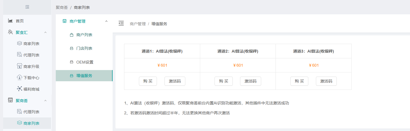Click 购买 for 通道2
Screen dimensions: 410x131
click(x=224, y=81)
